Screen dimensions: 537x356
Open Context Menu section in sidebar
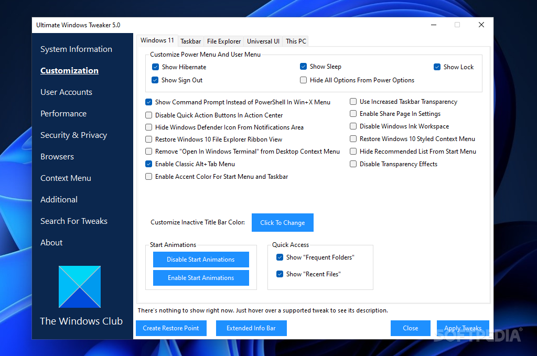pyautogui.click(x=66, y=178)
